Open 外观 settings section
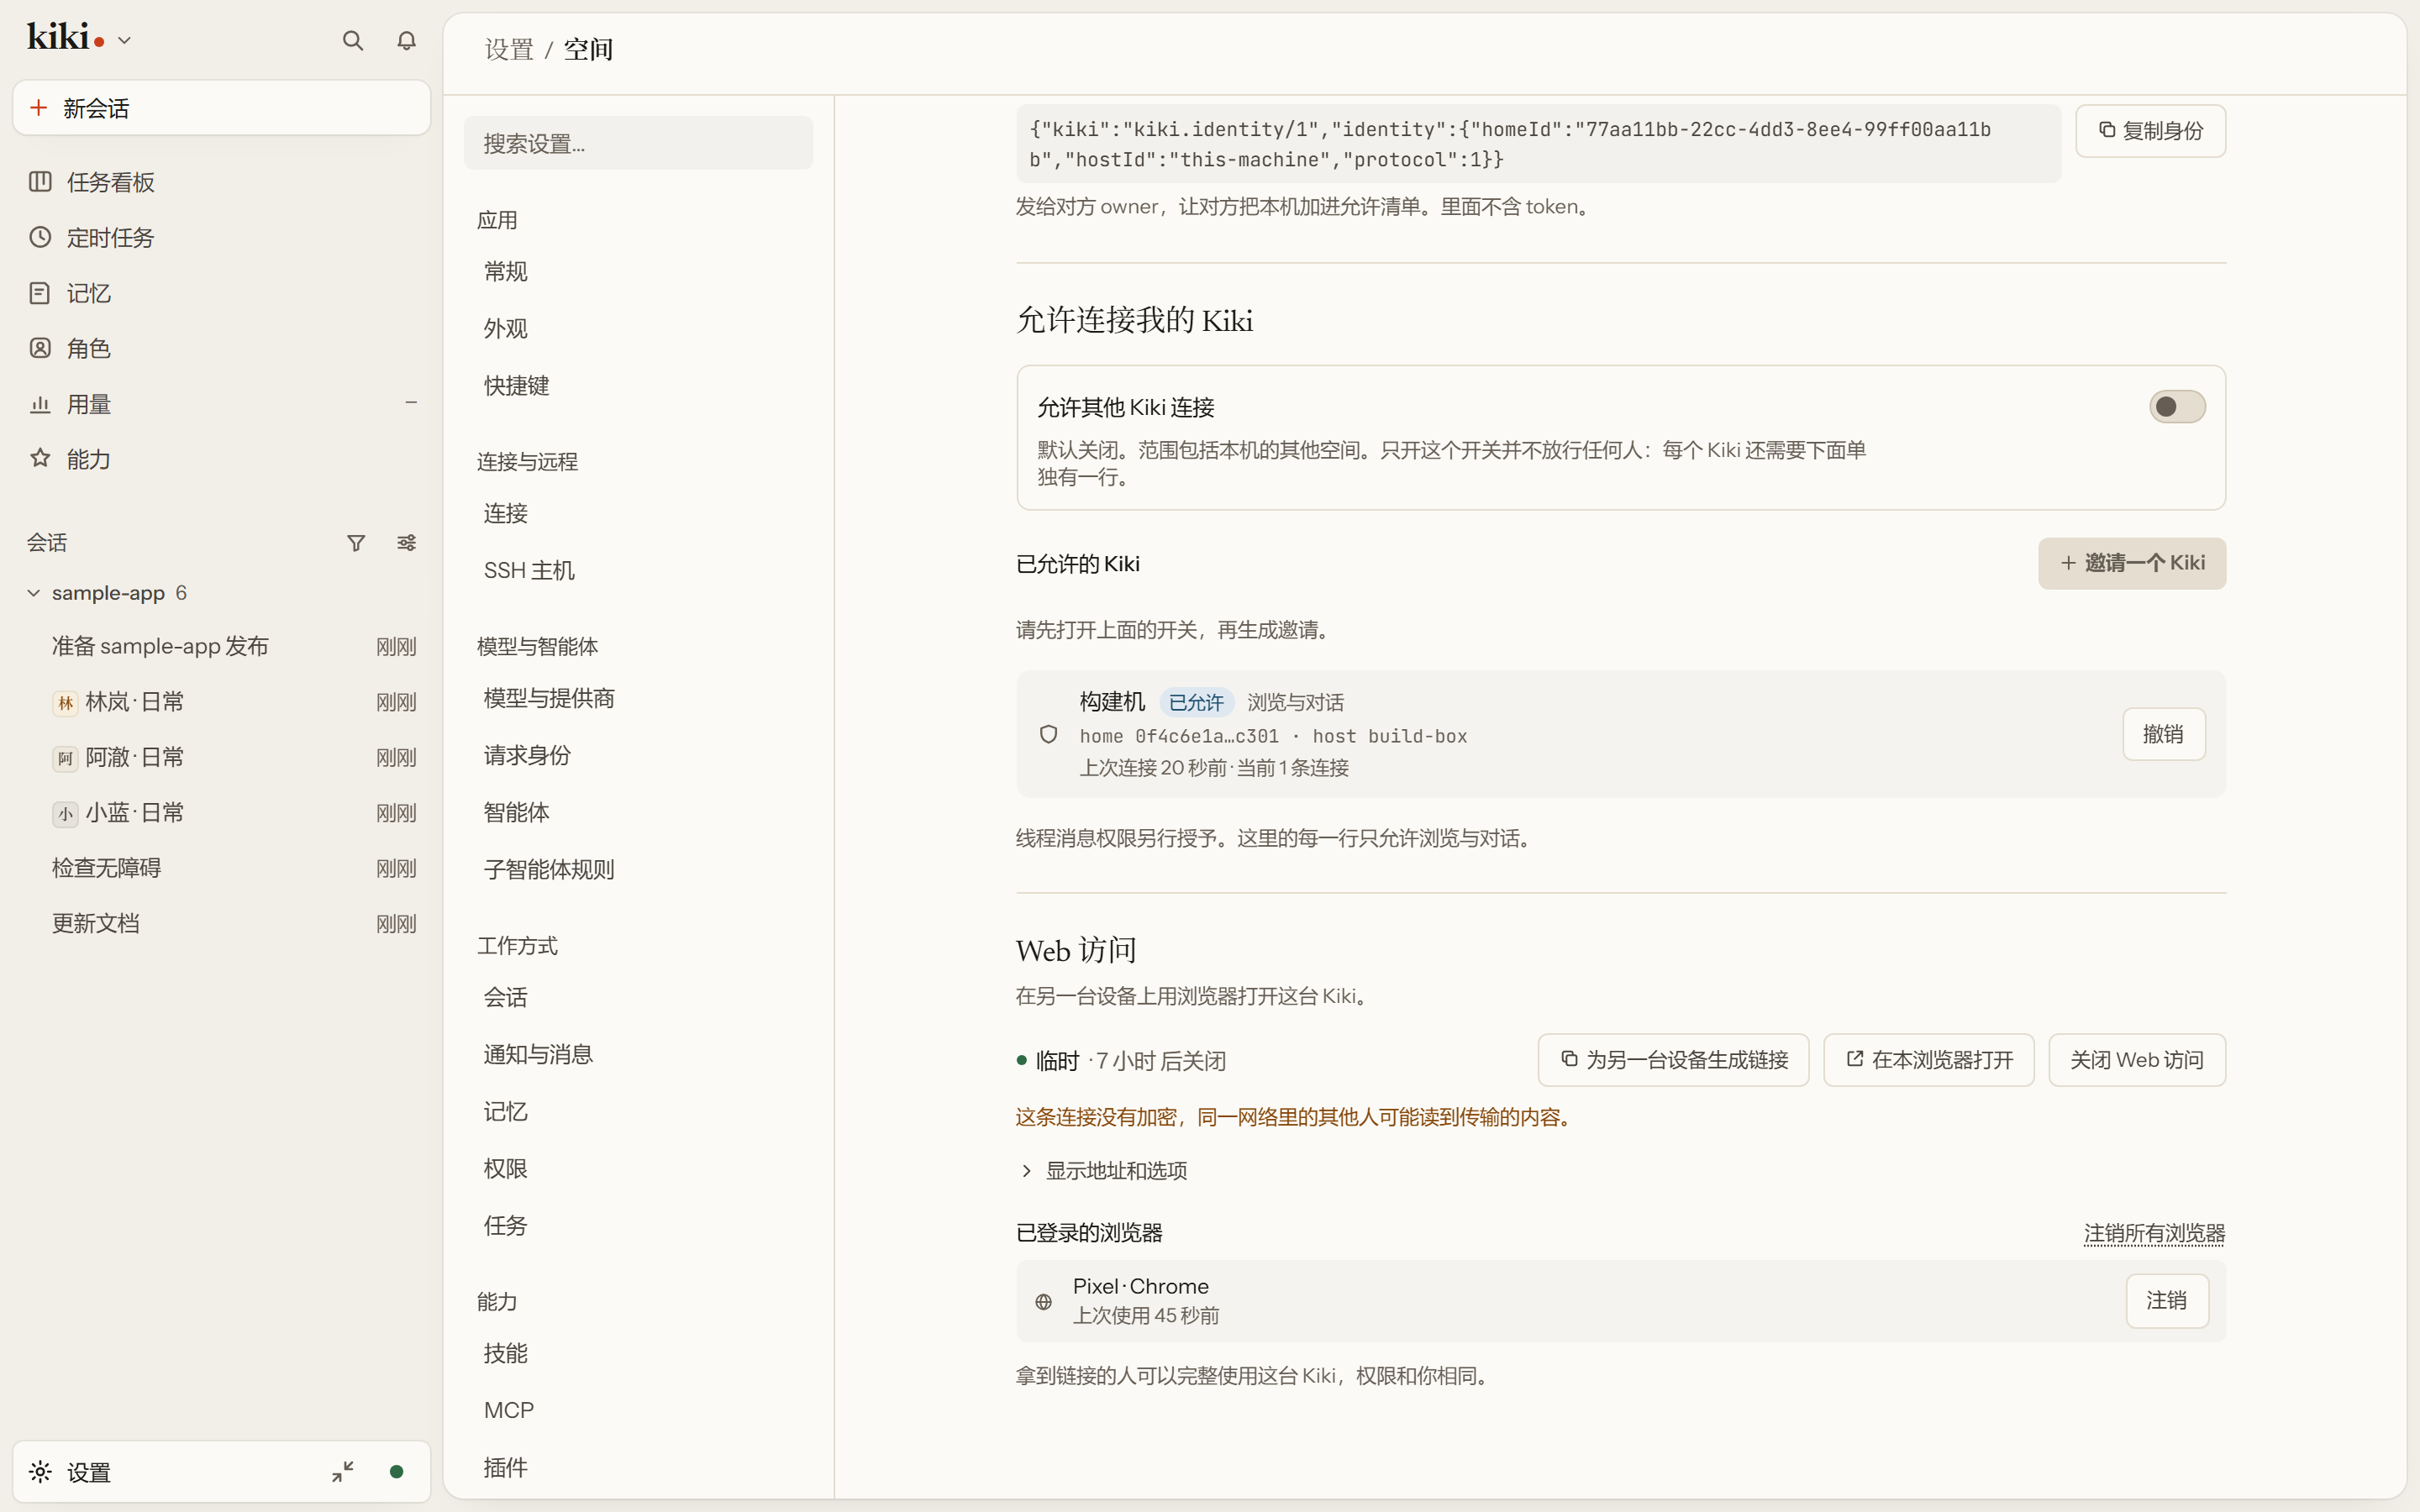This screenshot has width=2420, height=1512. click(638, 328)
